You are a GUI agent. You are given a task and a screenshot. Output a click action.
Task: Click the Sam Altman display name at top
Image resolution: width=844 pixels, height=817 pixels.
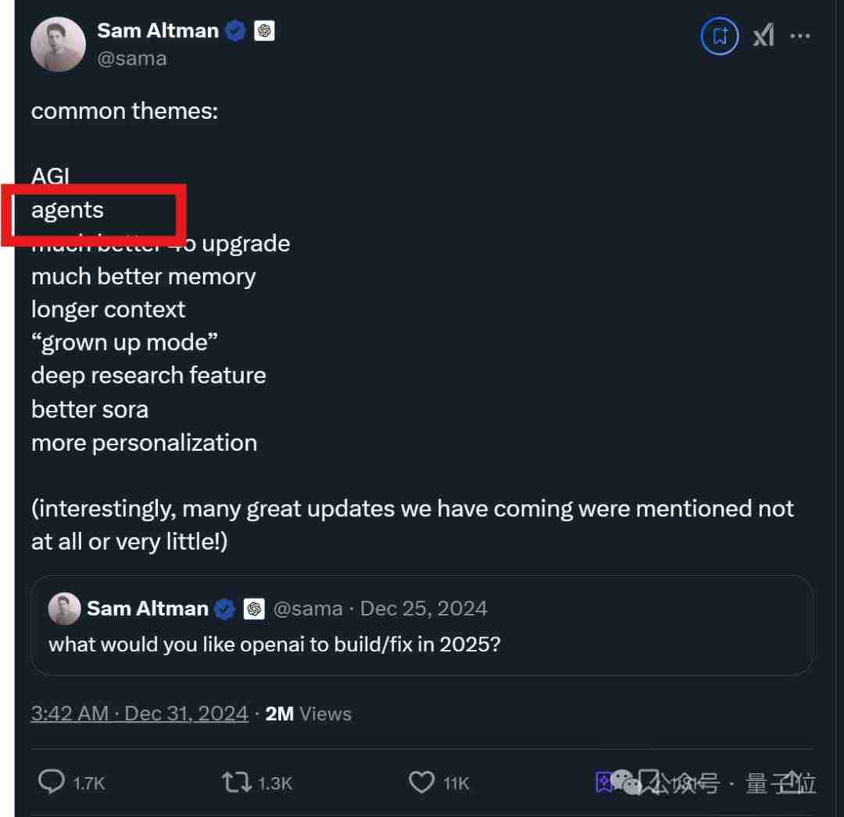coord(157,30)
